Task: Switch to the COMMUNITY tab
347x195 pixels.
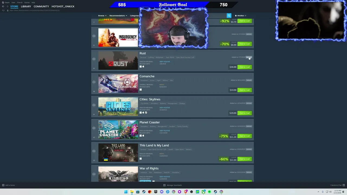Action: 41,6
